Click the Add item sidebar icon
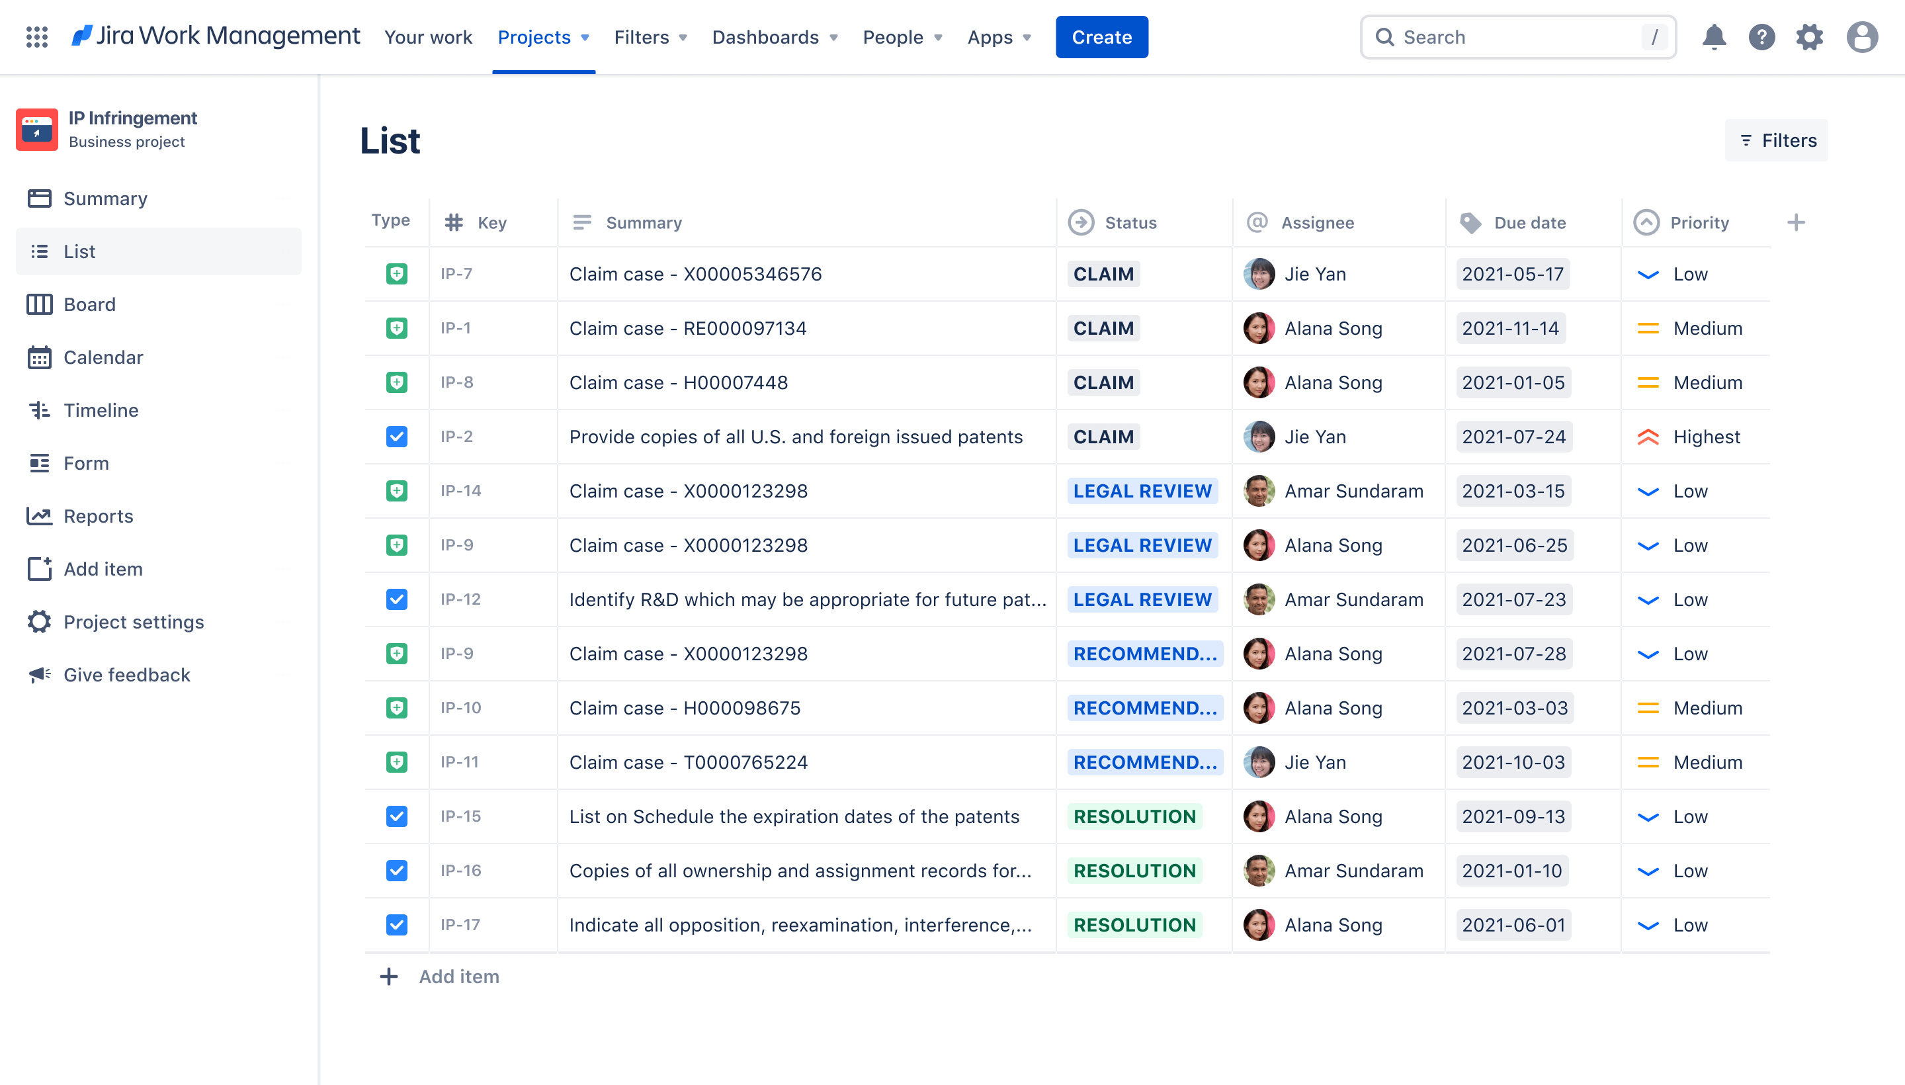The height and width of the screenshot is (1085, 1905). [36, 568]
